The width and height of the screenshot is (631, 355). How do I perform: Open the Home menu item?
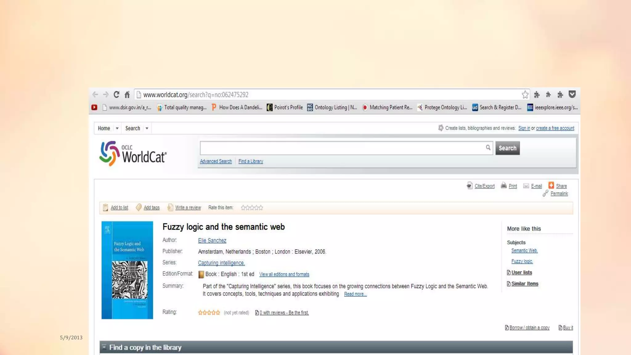pyautogui.click(x=104, y=128)
